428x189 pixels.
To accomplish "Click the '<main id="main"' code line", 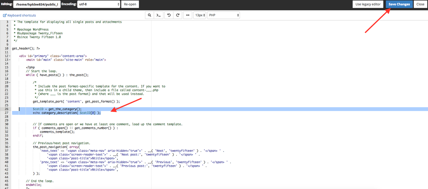I will (x=66, y=60).
